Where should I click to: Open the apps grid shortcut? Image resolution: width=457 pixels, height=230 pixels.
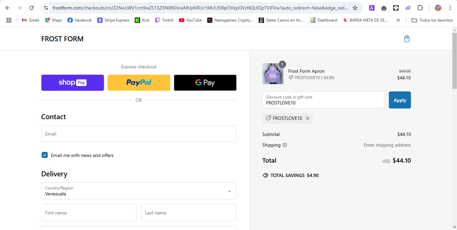[9, 20]
